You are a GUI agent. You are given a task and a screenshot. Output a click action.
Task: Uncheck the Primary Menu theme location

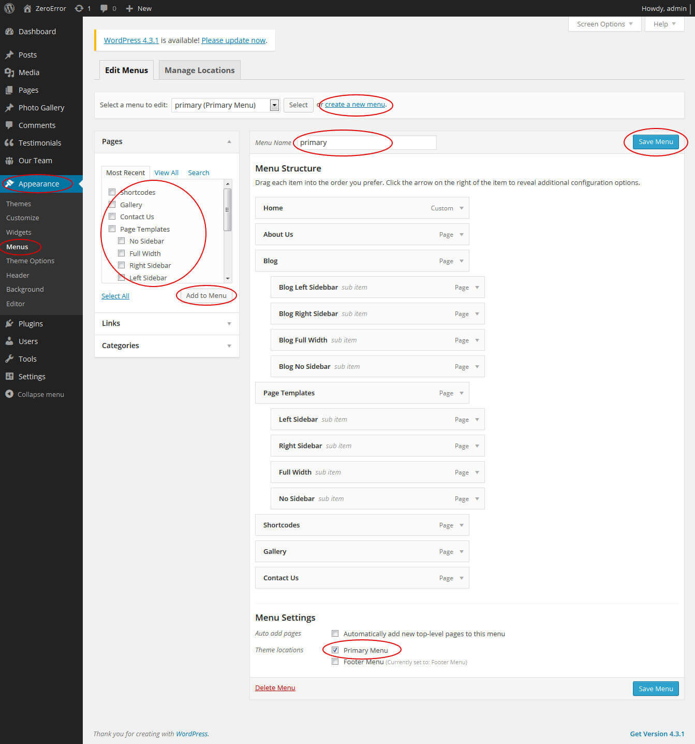click(335, 650)
